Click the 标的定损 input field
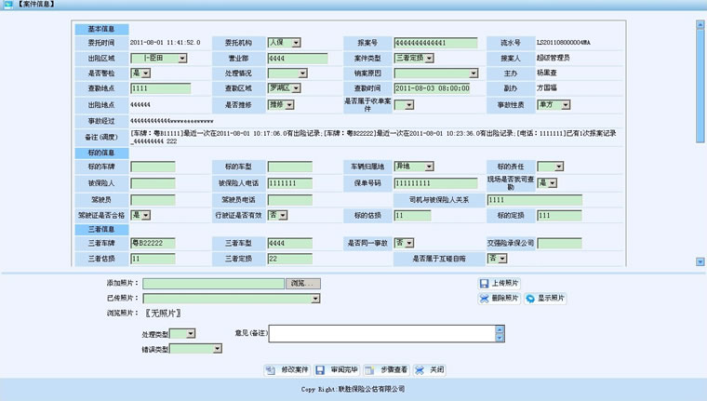The width and height of the screenshot is (707, 401). coord(560,216)
